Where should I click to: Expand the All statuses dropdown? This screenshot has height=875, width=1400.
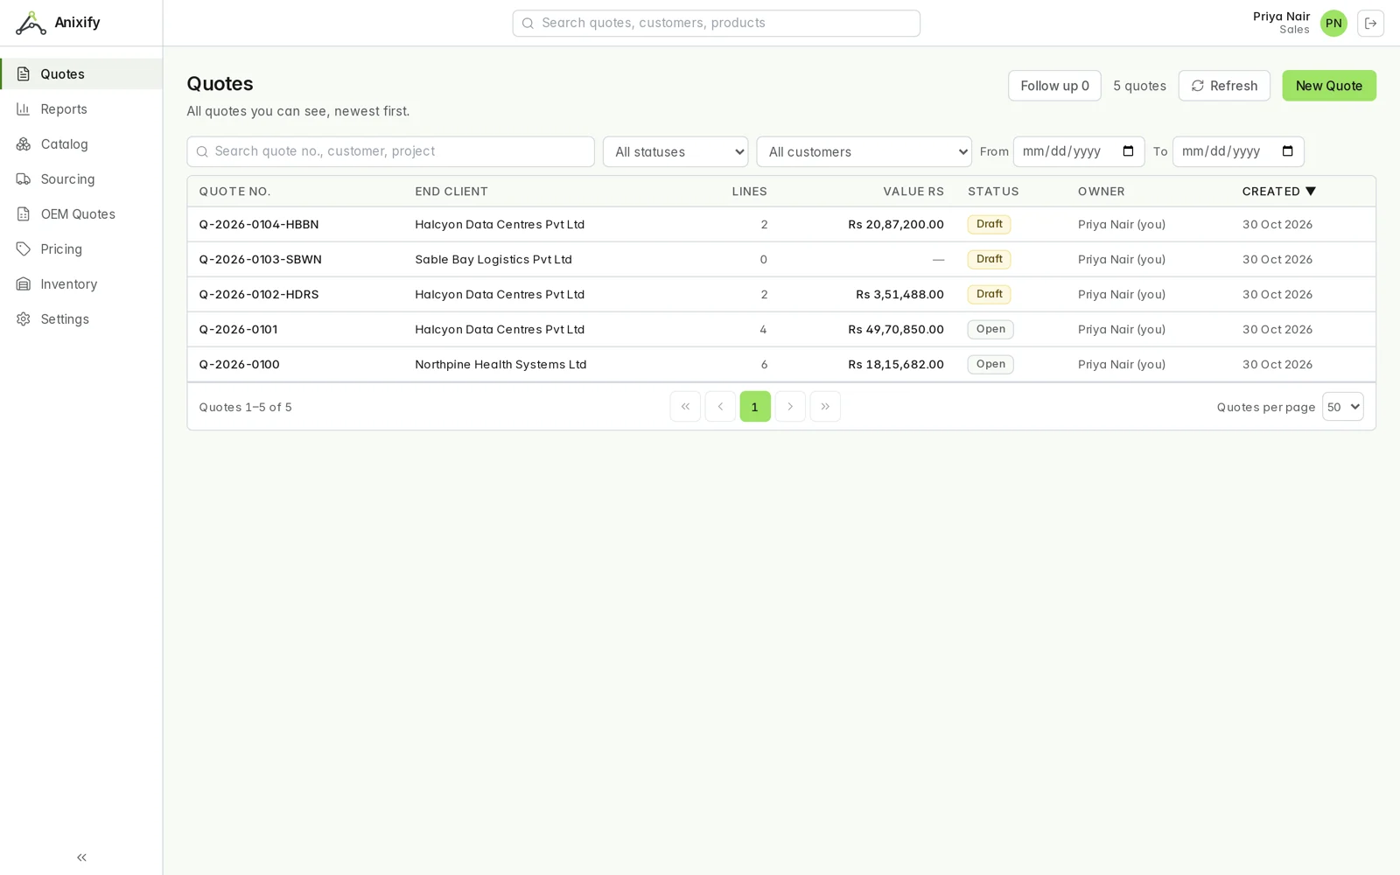click(675, 151)
